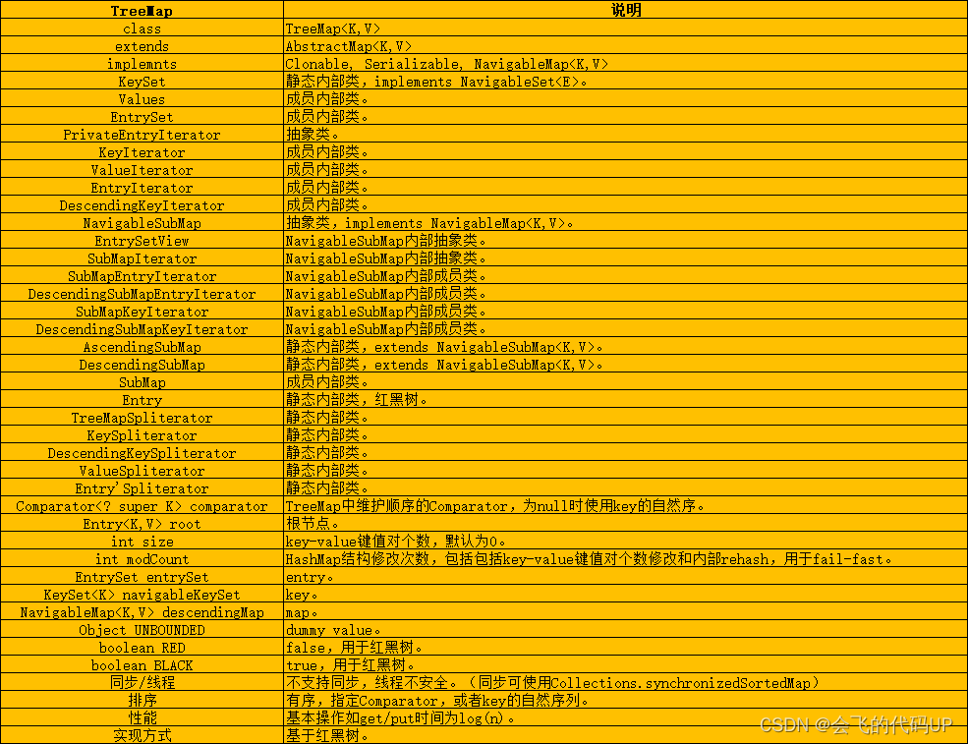
Task: Click the '实现方式' row label
Action: pos(142,735)
